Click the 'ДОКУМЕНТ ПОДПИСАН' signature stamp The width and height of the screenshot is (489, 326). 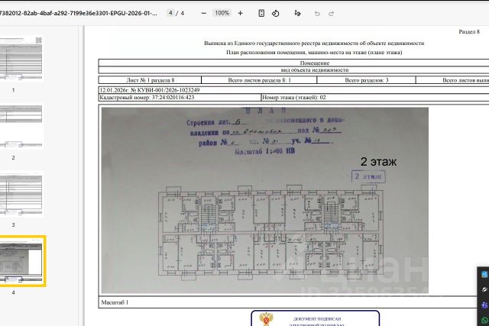316,318
